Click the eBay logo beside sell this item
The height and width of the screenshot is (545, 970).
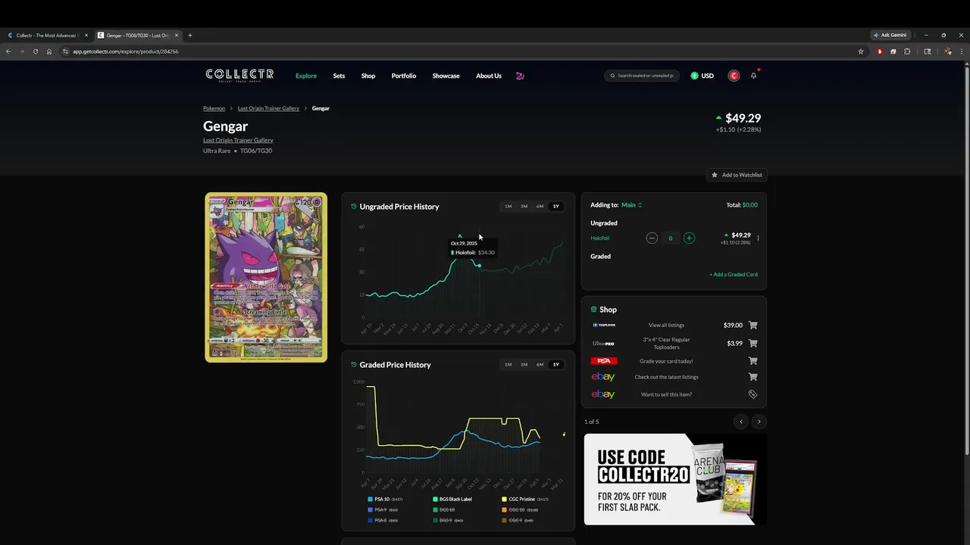click(603, 394)
